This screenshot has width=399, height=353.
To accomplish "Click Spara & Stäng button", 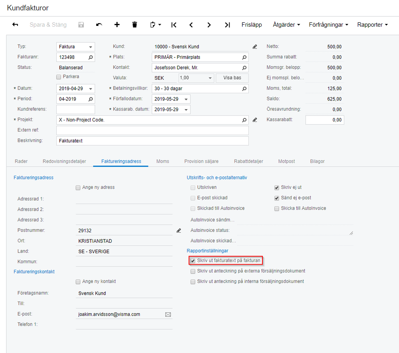I will pos(48,25).
